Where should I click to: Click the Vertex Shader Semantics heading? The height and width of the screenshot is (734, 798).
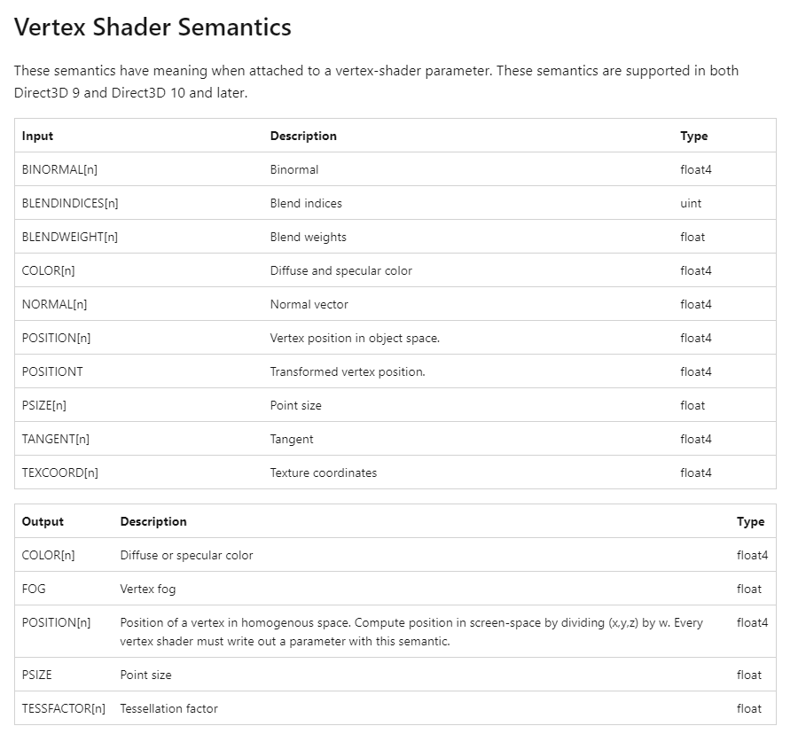pos(153,27)
